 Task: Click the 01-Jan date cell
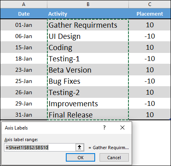(x=24, y=25)
